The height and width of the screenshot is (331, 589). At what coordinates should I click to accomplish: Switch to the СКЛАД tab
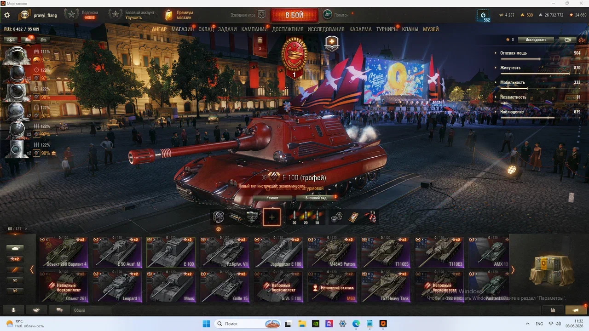206,29
